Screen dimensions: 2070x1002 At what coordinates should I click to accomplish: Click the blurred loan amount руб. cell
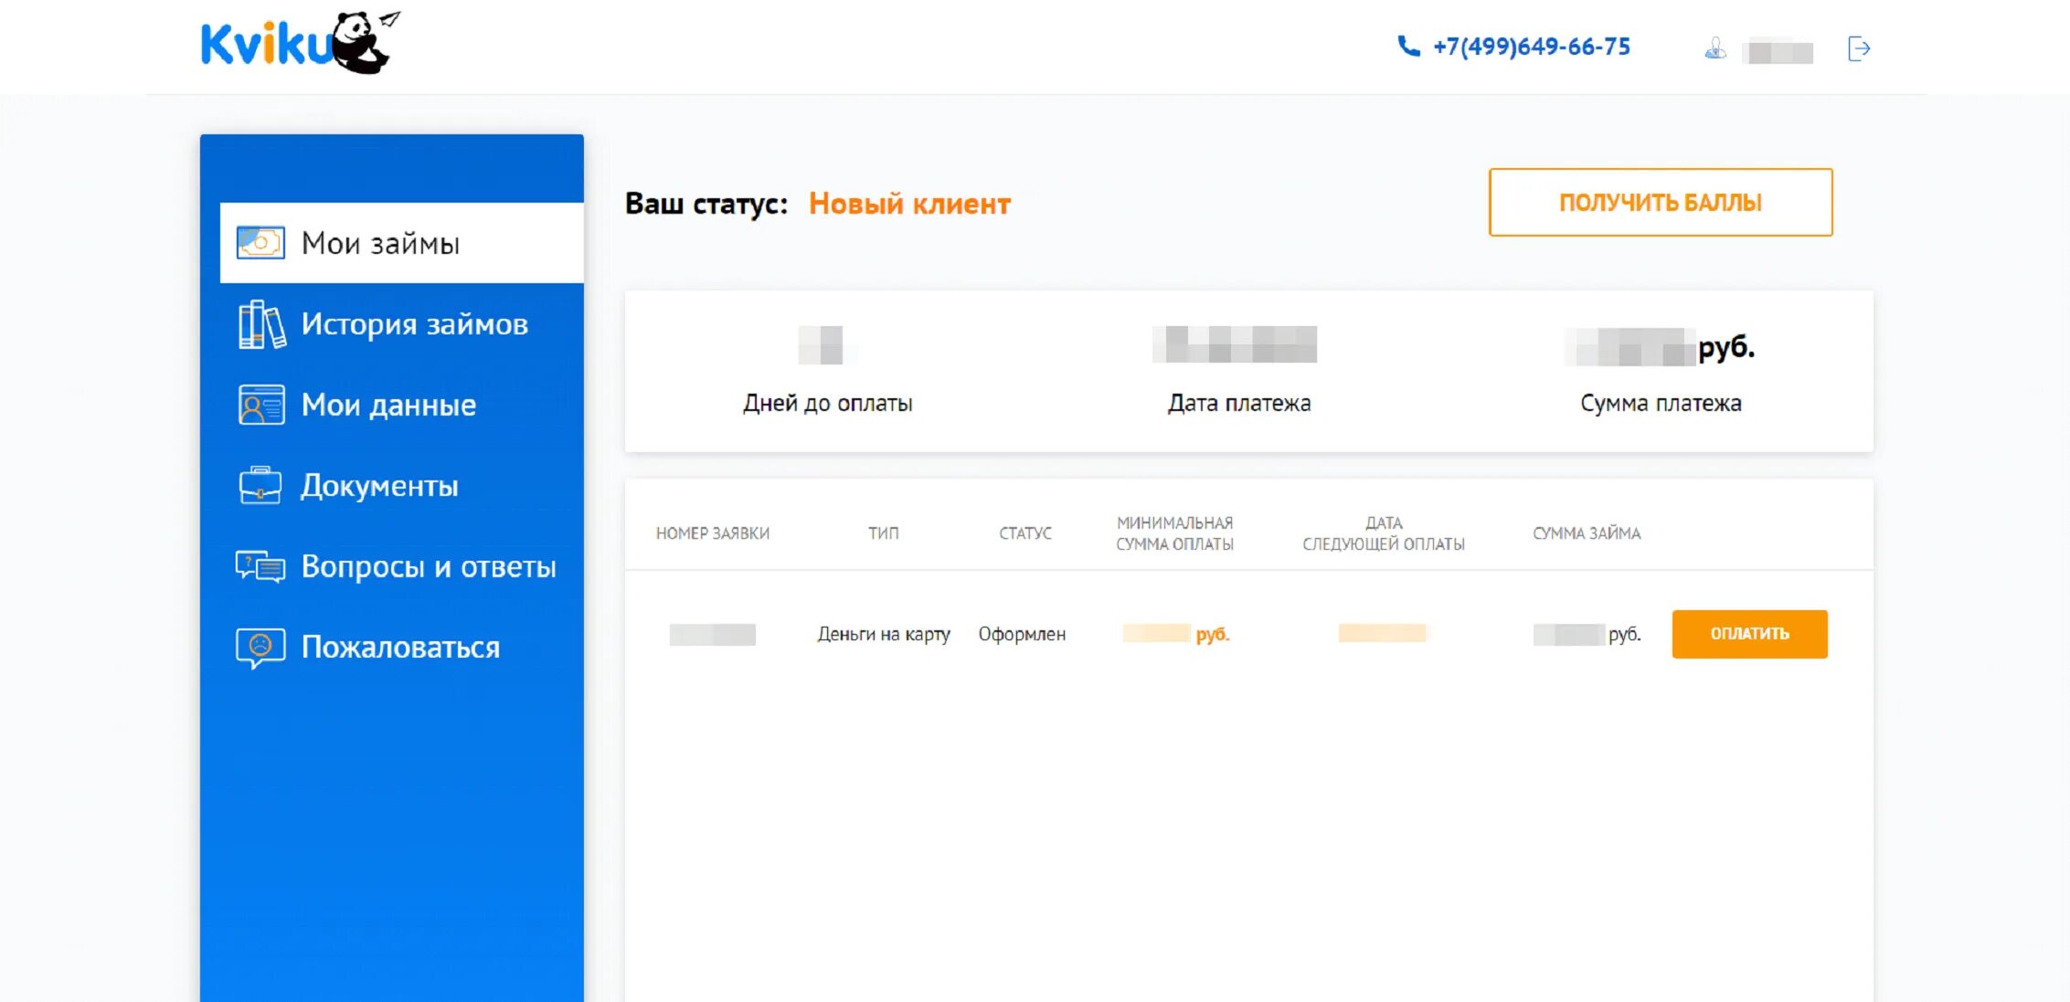coord(1587,635)
